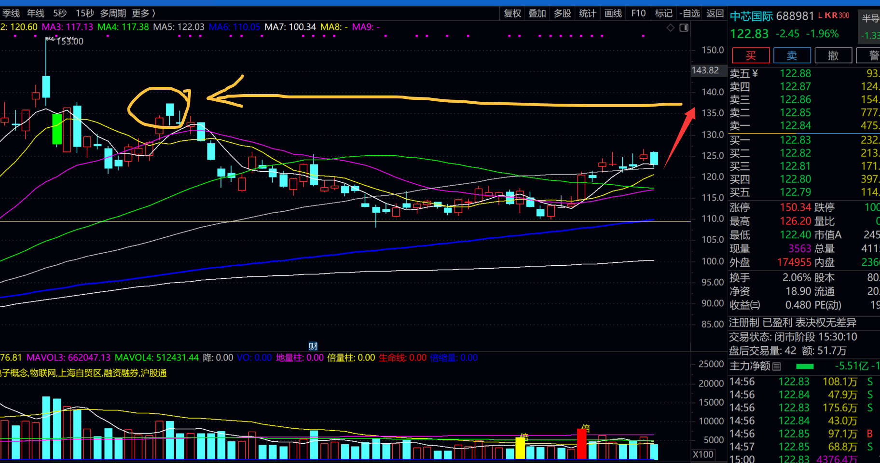
Task: Expand the 更多 period options
Action: click(x=143, y=14)
